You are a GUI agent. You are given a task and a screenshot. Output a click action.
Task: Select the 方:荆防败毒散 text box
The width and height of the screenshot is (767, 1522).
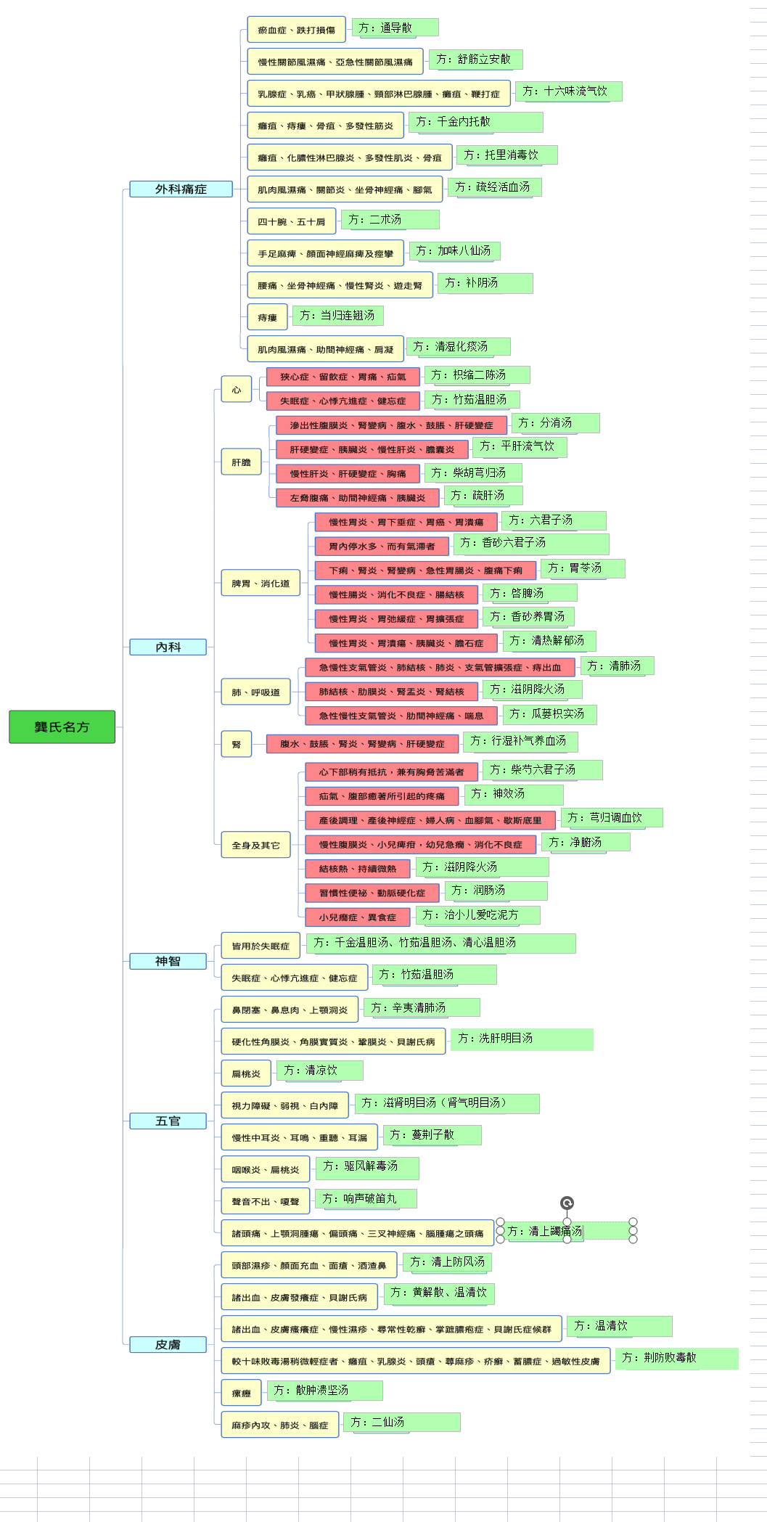[677, 1359]
